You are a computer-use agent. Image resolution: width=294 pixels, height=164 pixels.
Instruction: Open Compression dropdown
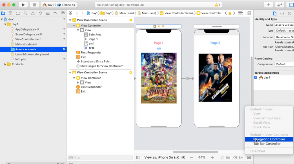(x=284, y=64)
